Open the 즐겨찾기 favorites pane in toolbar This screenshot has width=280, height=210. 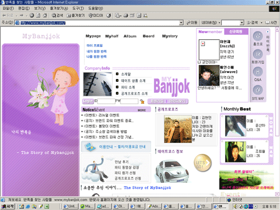pyautogui.click(x=76, y=16)
